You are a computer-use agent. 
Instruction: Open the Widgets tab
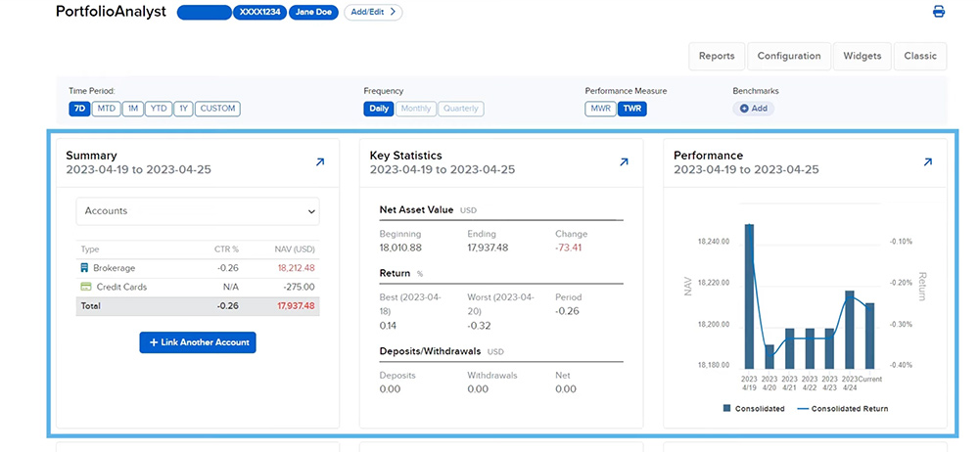[862, 56]
